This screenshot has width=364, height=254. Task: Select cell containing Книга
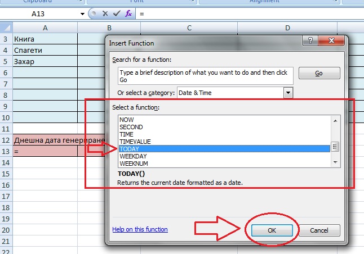click(x=45, y=39)
